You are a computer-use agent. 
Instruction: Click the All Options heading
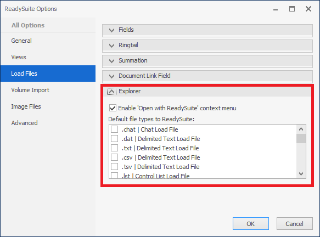28,25
